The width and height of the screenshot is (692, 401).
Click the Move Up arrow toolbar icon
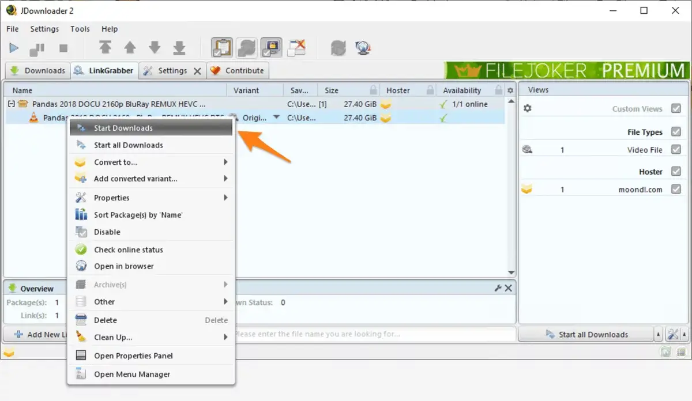pos(130,47)
